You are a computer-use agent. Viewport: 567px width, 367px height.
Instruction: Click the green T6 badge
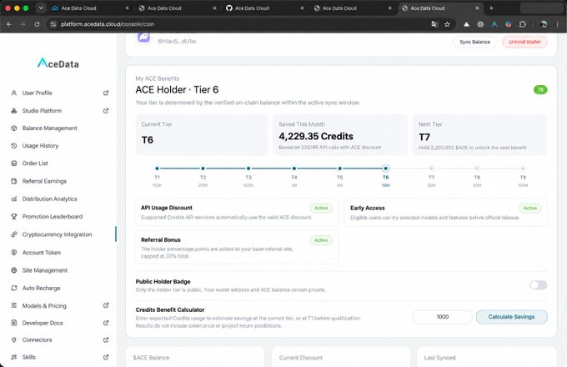540,90
